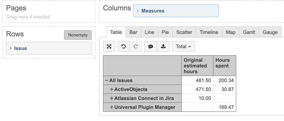The height and width of the screenshot is (121, 284).
Task: Expand the ActiveObjects row
Action: (x=111, y=89)
